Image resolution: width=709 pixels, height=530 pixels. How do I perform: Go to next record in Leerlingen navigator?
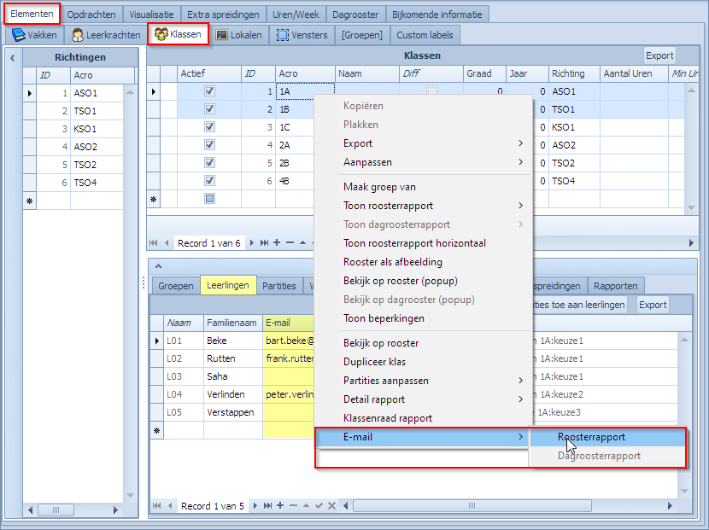click(x=255, y=505)
